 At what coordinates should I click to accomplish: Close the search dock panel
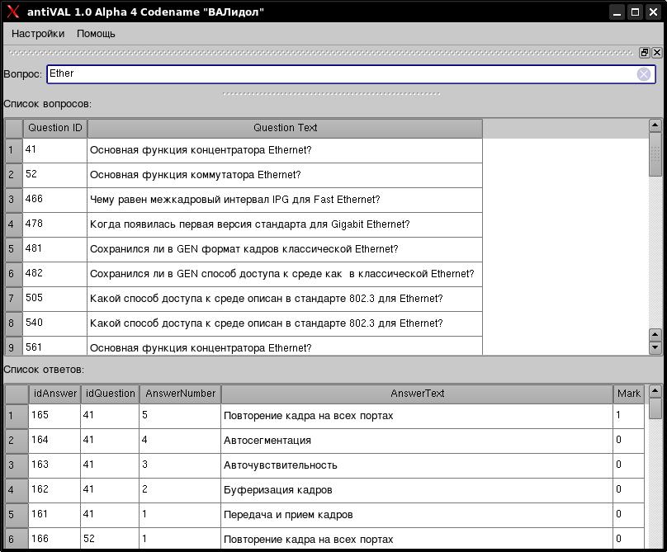coord(657,52)
